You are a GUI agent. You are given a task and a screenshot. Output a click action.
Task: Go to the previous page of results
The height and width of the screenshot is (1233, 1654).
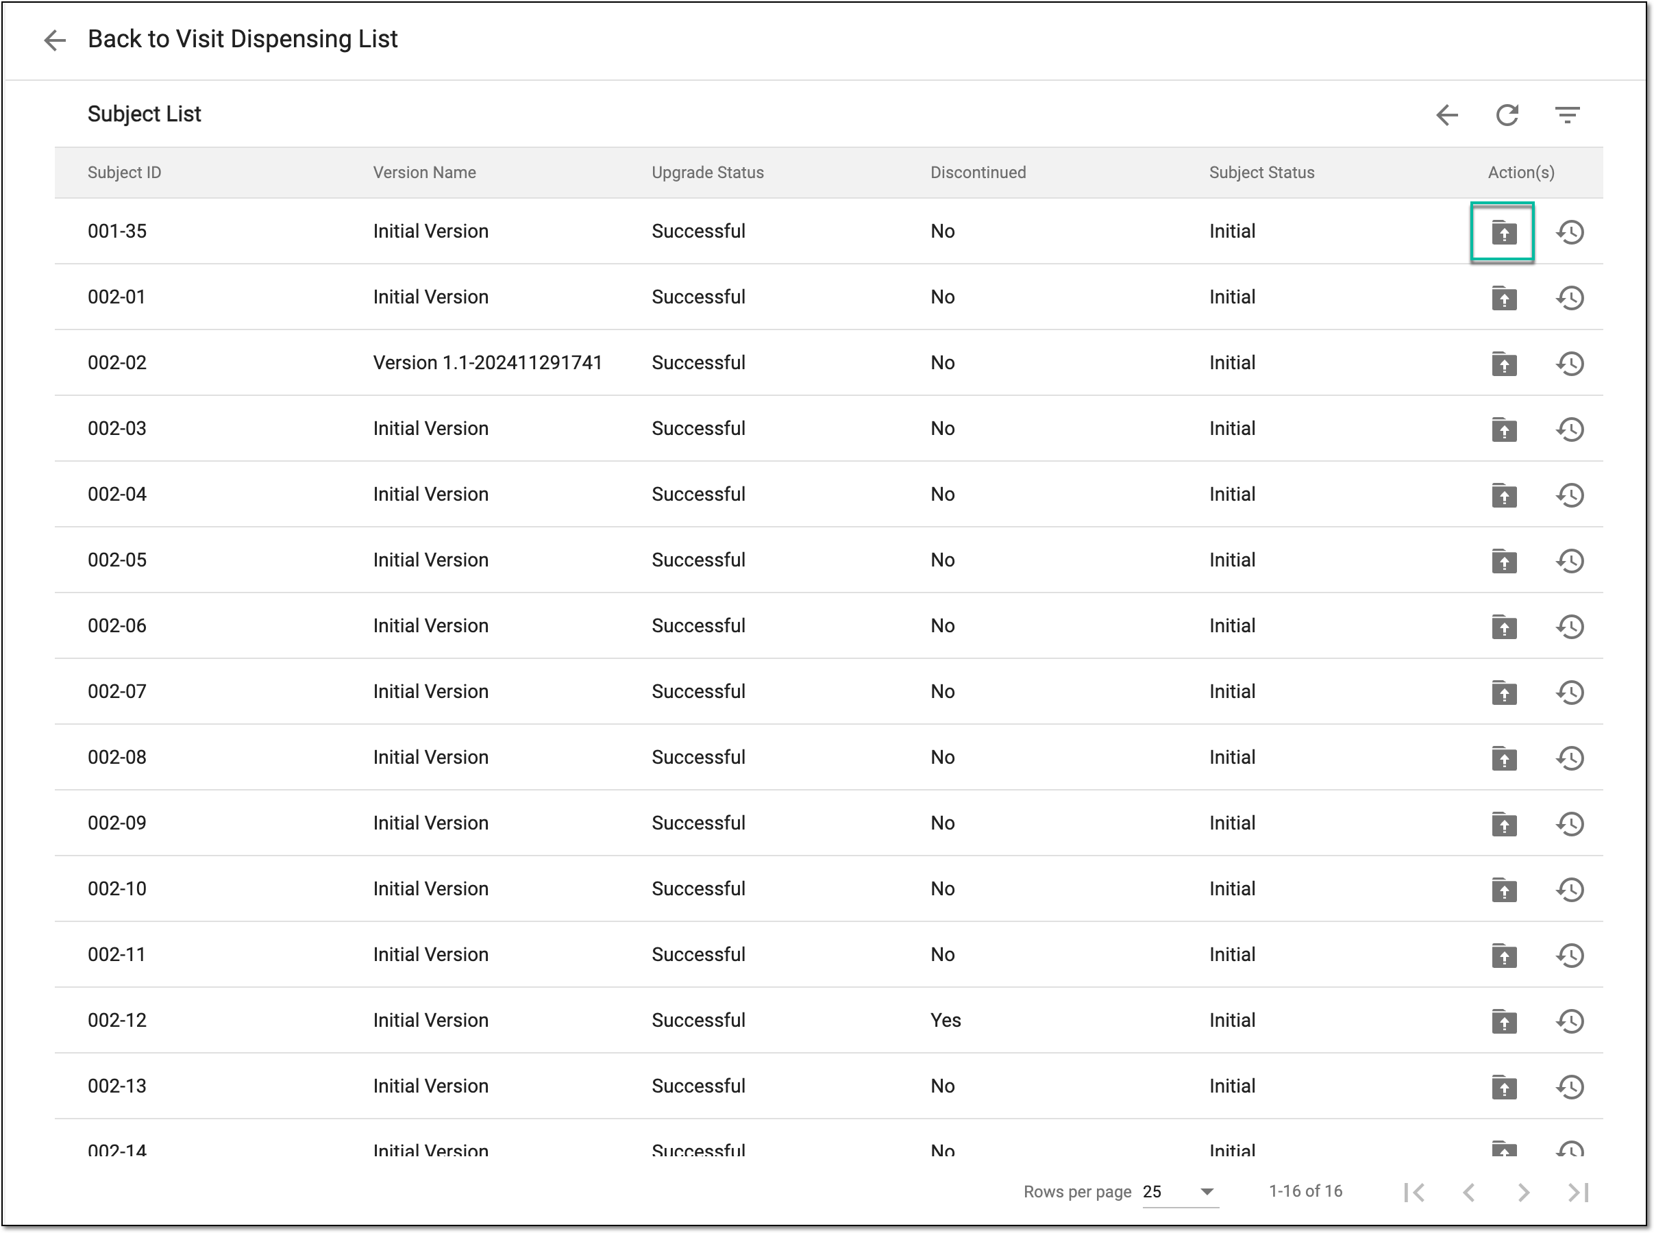1468,1192
